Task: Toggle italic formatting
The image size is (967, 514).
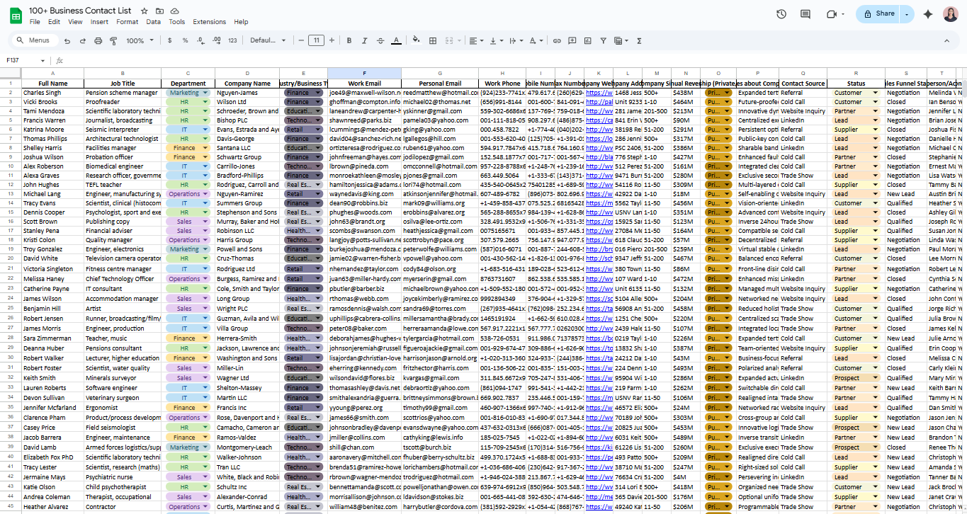Action: [366, 41]
